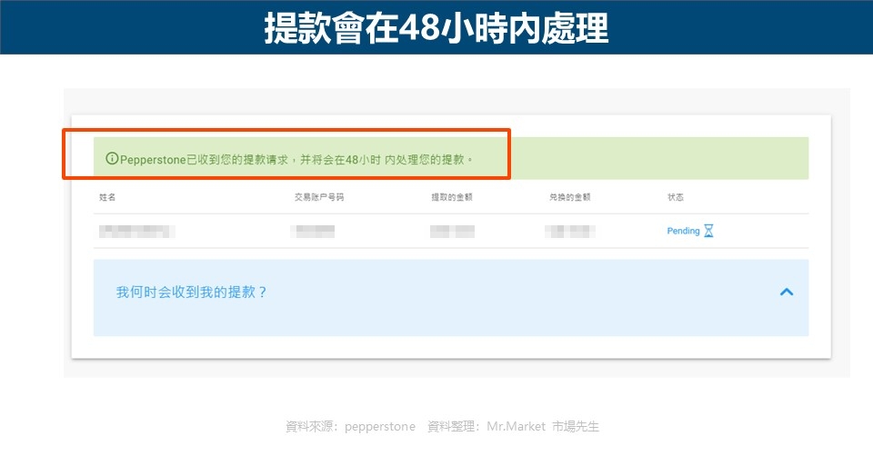Click the info icon in the green notice
Viewport: 873px width, 456px height.
click(x=112, y=158)
